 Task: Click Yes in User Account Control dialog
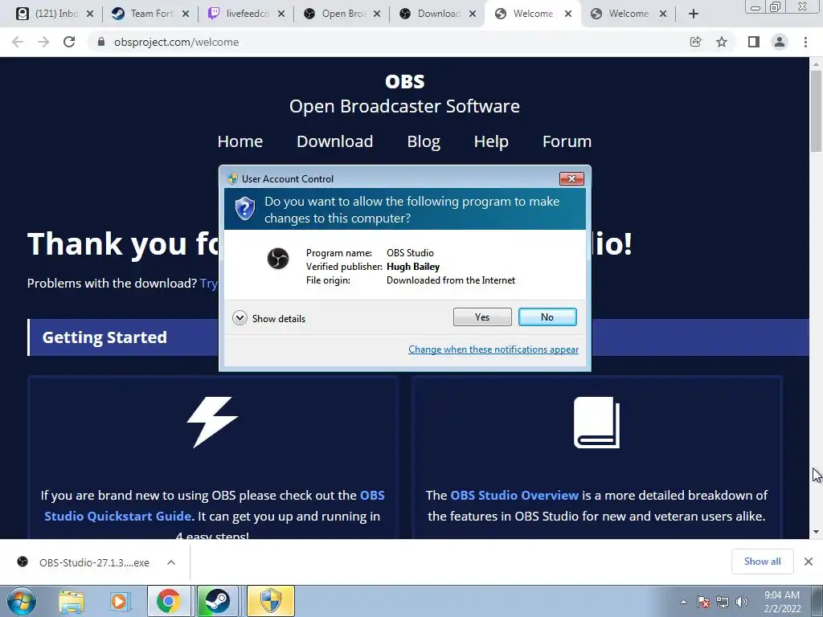point(482,317)
